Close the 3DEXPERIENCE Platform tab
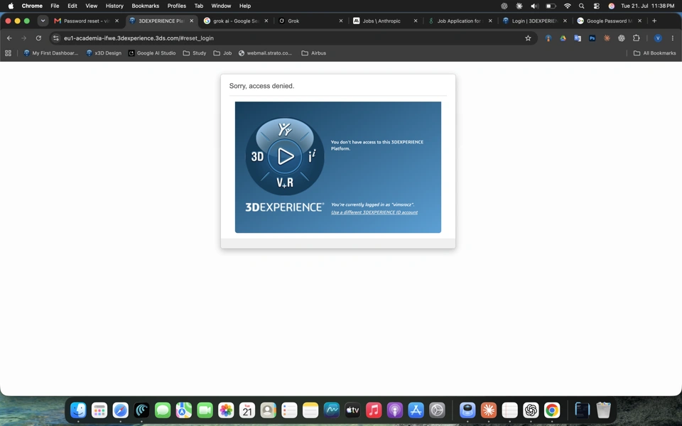This screenshot has height=426, width=682. coord(191,21)
